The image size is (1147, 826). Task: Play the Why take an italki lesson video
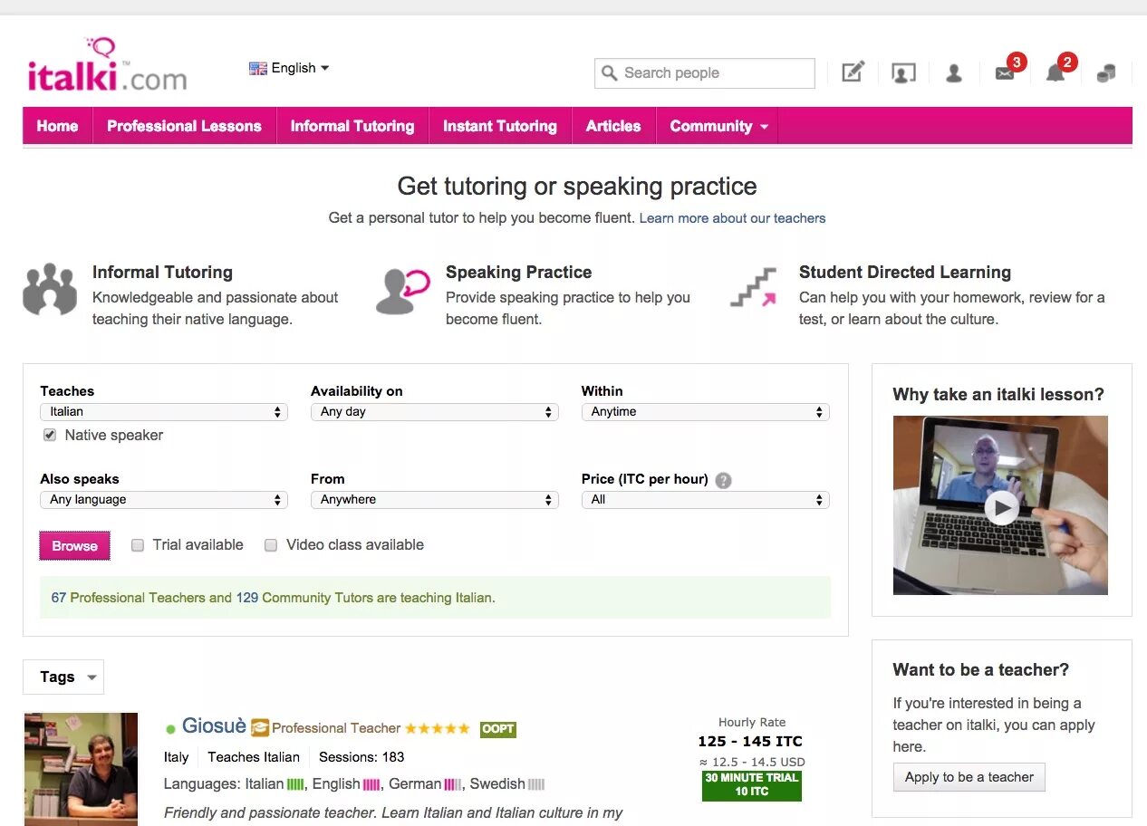(1001, 507)
